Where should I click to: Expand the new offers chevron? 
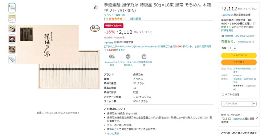tap(257, 118)
